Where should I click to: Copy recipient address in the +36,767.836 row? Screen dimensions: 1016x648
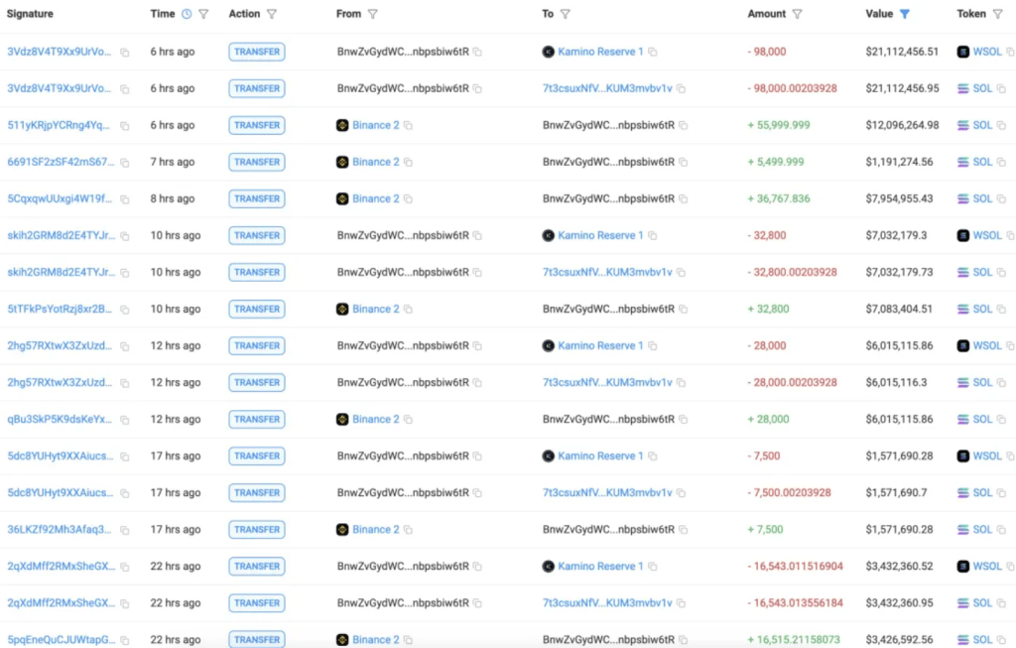pos(683,198)
